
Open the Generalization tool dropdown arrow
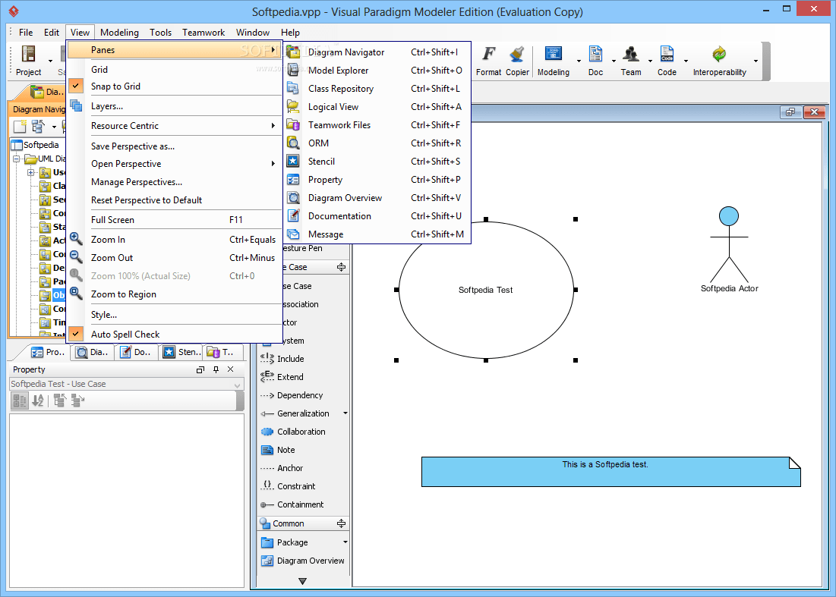(345, 413)
